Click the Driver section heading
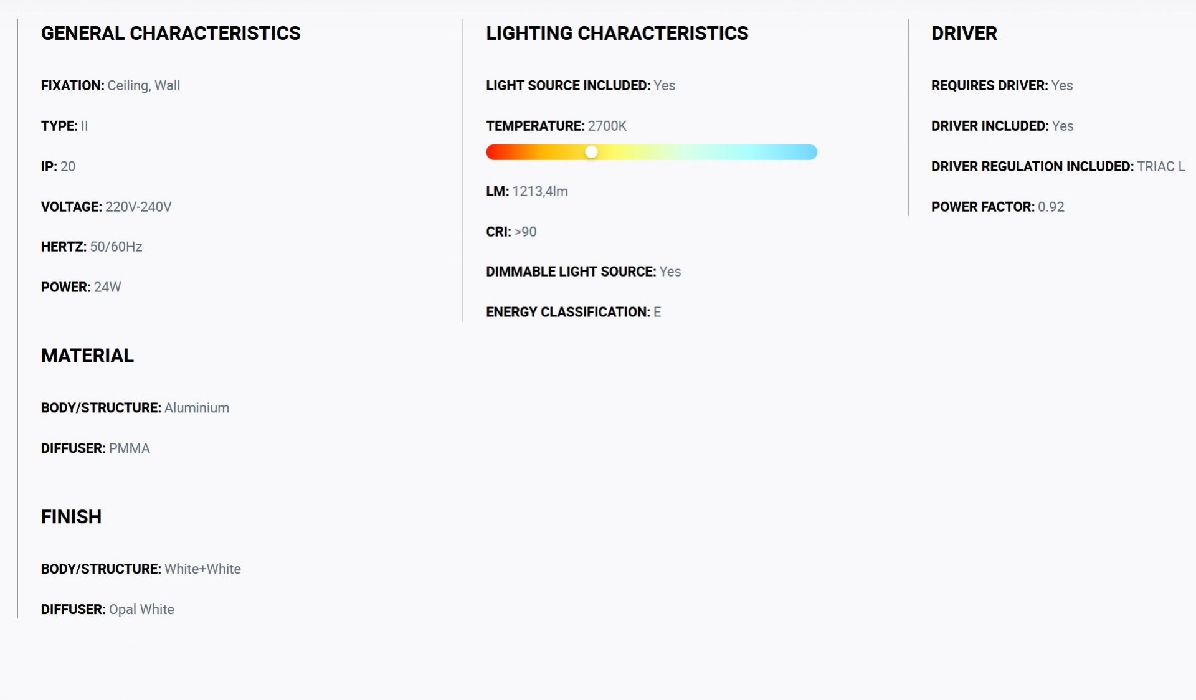1196x700 pixels. click(964, 33)
